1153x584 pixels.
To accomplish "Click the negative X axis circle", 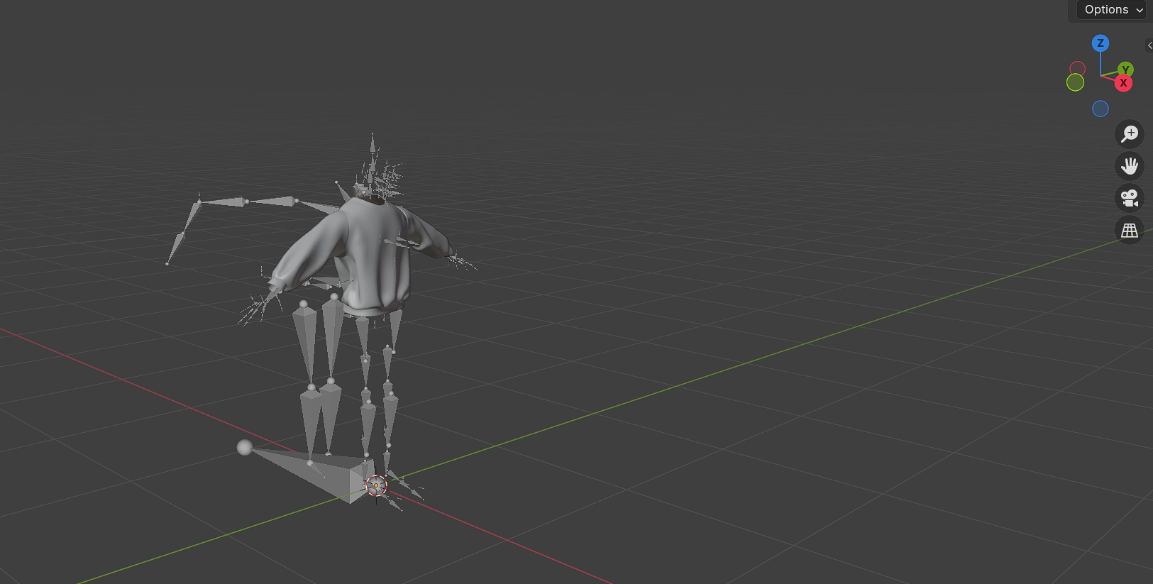I will point(1078,69).
